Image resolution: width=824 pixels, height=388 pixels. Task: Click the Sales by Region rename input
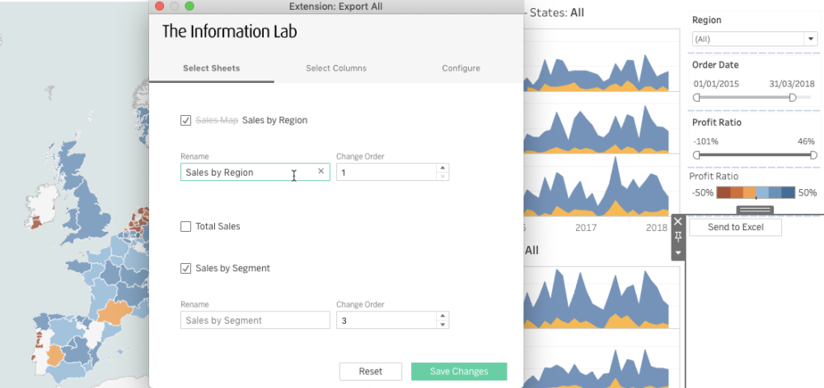[x=255, y=172]
